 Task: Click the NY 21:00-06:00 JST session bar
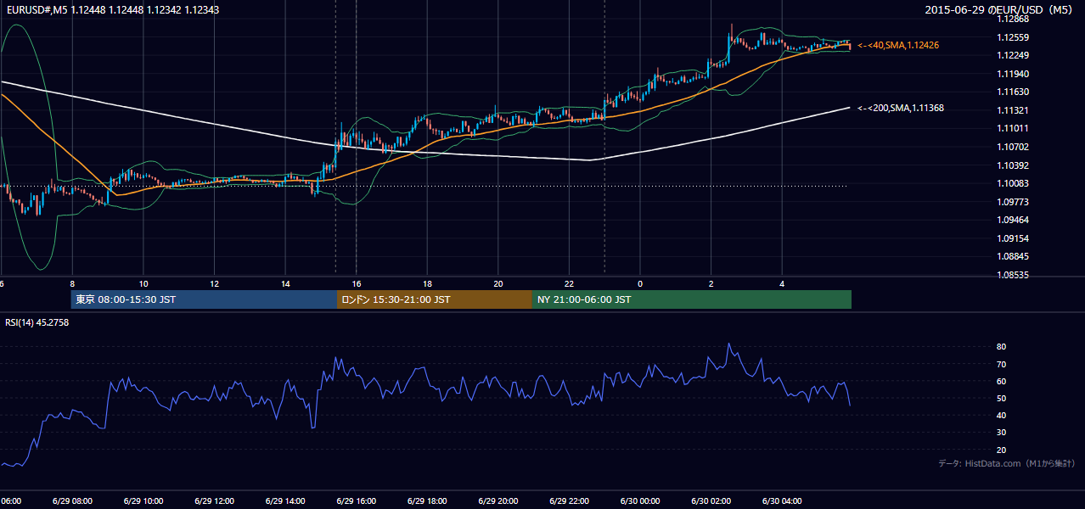[692, 299]
